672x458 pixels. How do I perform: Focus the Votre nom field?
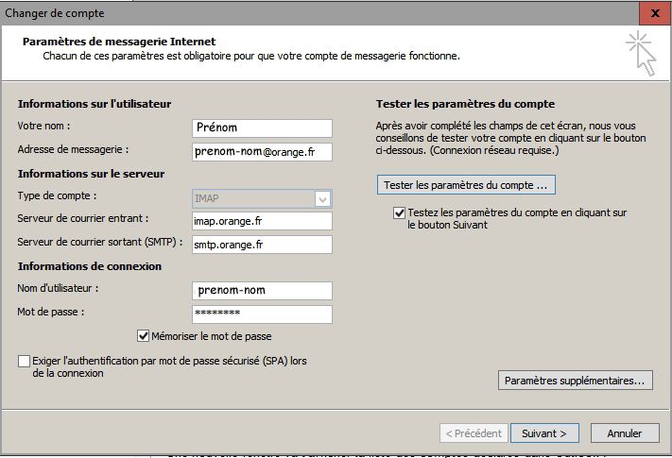[261, 127]
